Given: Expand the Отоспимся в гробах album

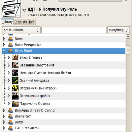Looking at the screenshot, I should click(x=9, y=96).
